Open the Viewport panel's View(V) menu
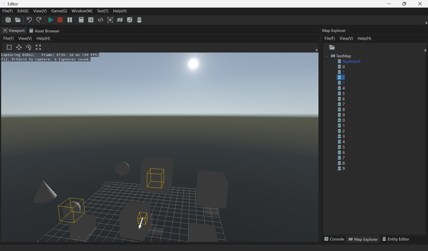This screenshot has height=251, width=428. click(x=25, y=38)
